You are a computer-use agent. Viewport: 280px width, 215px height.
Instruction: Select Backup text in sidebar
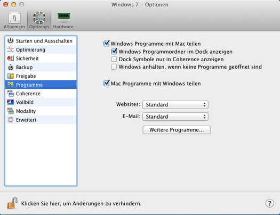[x=25, y=68]
